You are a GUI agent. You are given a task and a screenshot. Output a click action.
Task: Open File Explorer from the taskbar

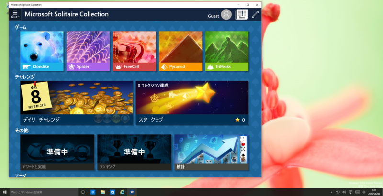(x=102, y=192)
